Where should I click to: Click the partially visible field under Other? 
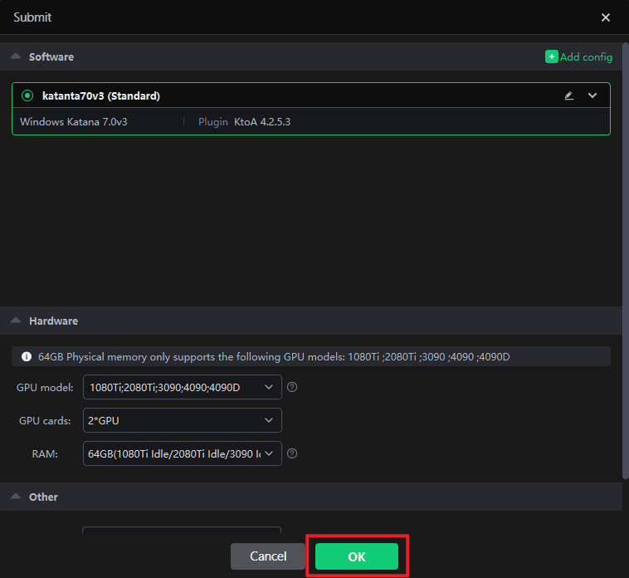point(182,531)
